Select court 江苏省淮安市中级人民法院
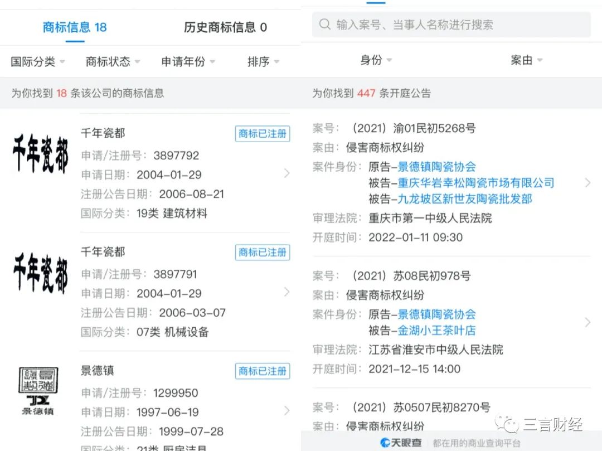 436,350
